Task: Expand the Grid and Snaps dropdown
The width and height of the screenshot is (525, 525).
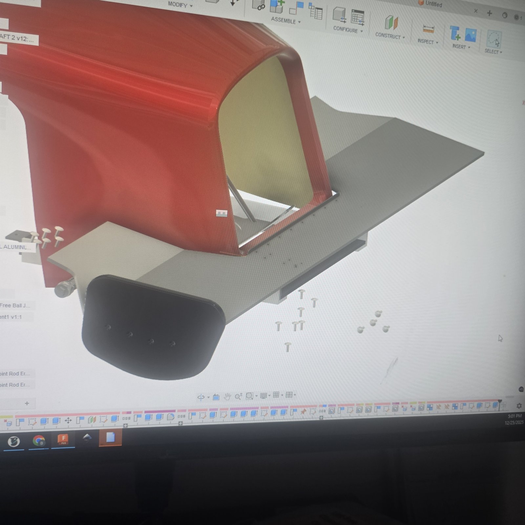Action: tap(282, 395)
